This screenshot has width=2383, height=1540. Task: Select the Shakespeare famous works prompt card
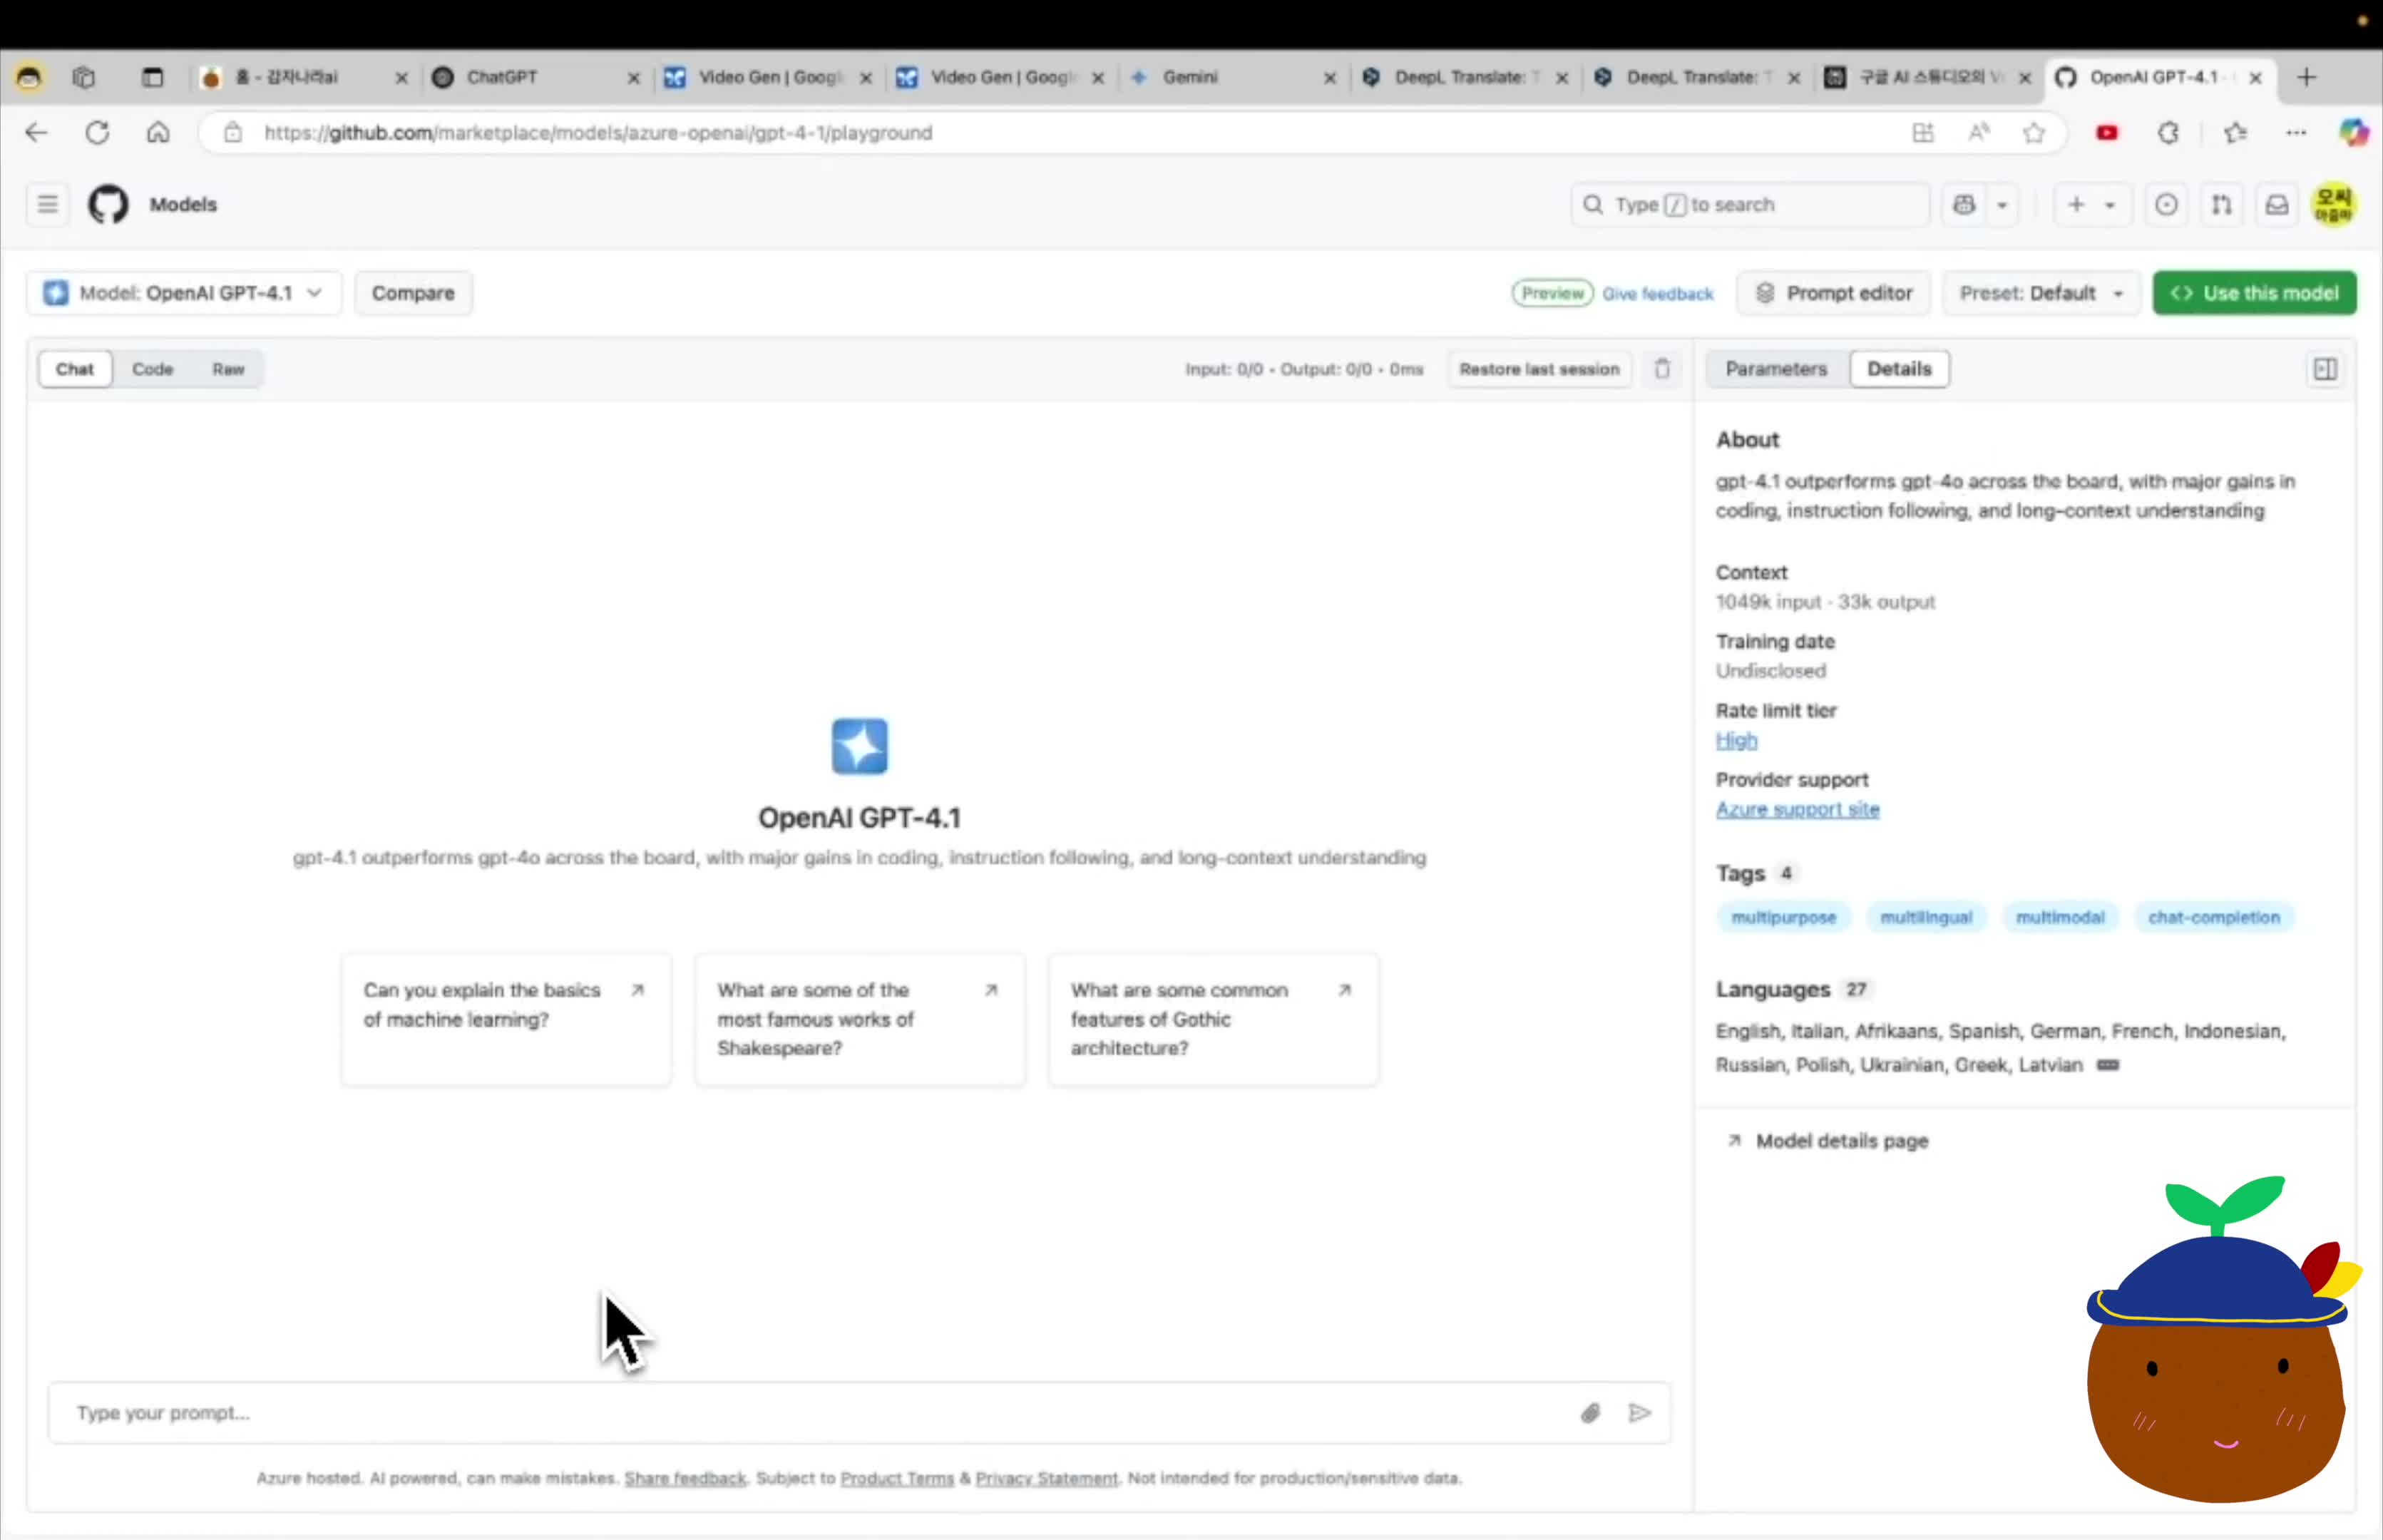tap(859, 1019)
